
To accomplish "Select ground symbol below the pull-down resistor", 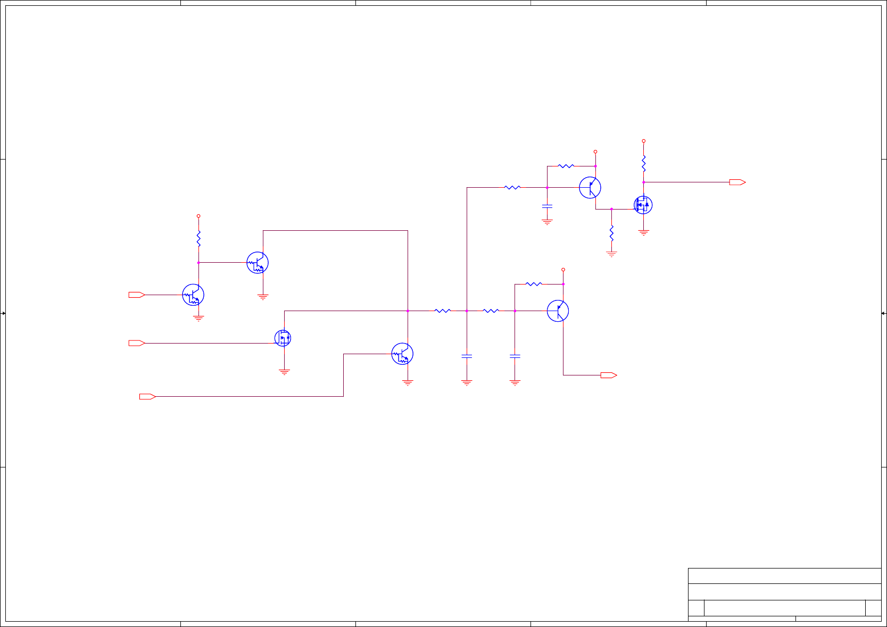I will (x=611, y=254).
